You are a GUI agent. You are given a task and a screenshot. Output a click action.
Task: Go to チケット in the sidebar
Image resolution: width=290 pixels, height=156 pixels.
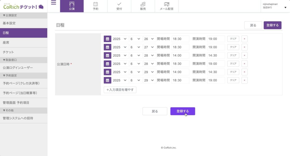coord(24,52)
